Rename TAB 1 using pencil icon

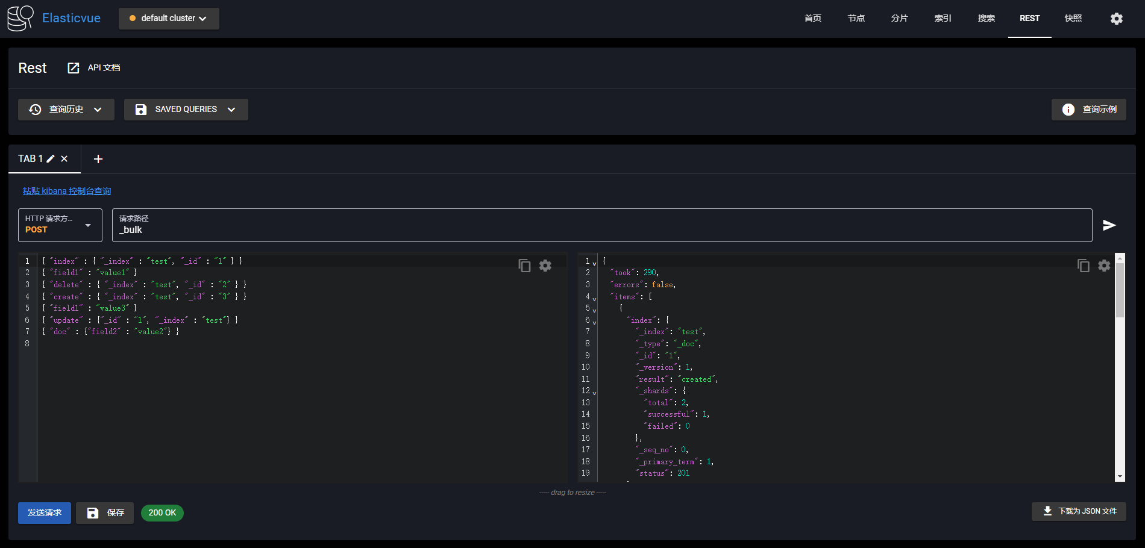coord(51,159)
